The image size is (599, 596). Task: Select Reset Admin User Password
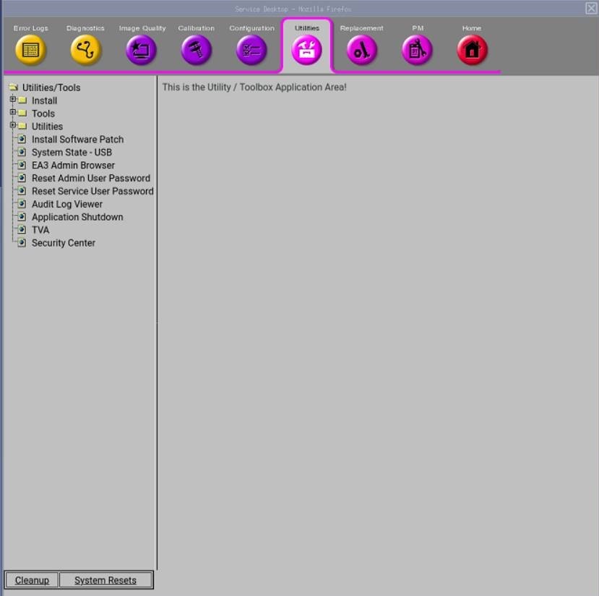(90, 179)
